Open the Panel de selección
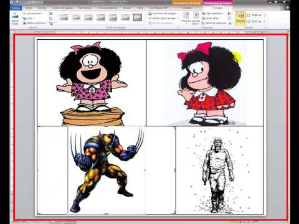This screenshot has height=224, width=299. point(214,23)
